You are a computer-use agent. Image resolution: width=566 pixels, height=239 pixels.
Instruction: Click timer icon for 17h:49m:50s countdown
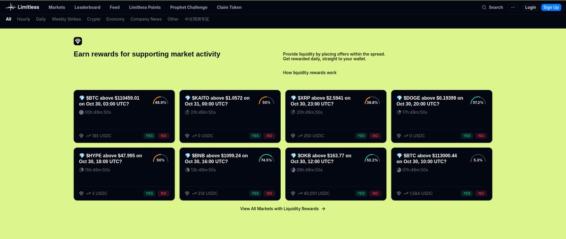pos(399,112)
